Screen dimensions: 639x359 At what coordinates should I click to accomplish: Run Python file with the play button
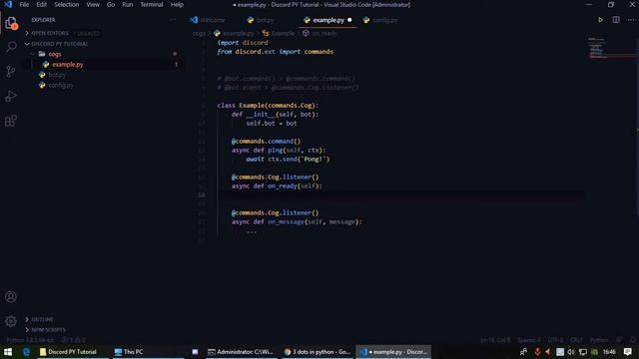(600, 20)
